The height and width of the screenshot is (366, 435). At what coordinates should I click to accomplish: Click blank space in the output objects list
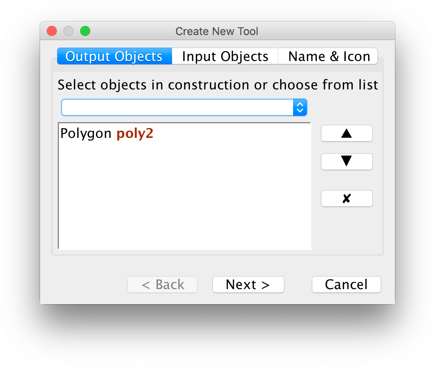point(185,194)
